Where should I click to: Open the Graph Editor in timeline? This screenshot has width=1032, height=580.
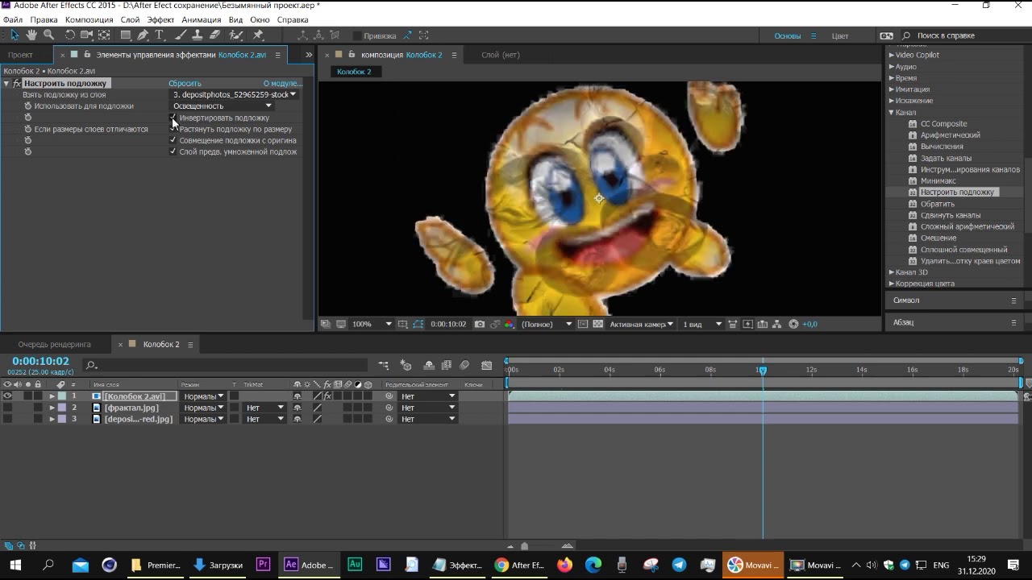[486, 365]
